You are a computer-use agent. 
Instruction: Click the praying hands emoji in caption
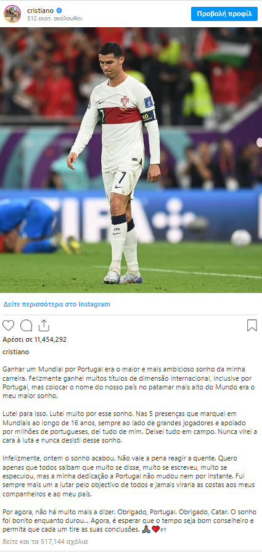(x=147, y=529)
